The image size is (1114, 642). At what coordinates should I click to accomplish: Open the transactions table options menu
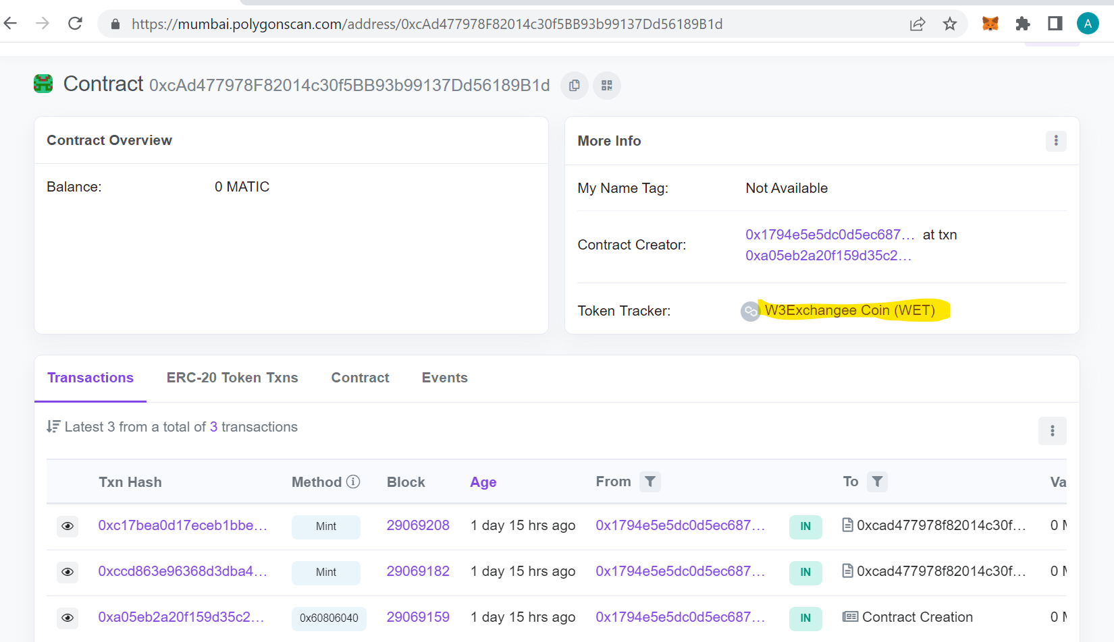point(1053,431)
